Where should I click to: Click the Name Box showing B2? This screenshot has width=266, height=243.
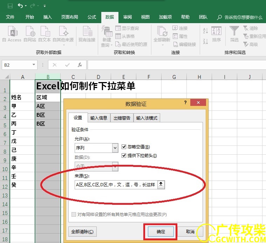(17, 65)
